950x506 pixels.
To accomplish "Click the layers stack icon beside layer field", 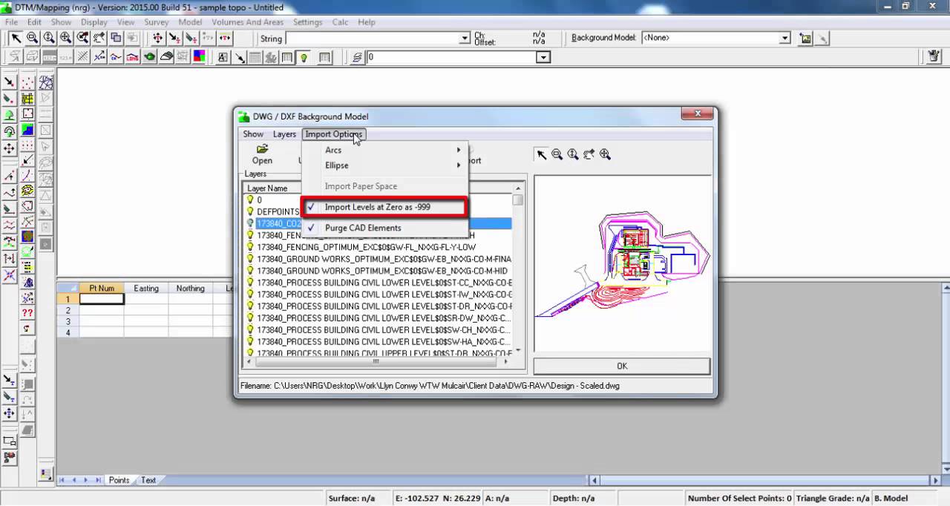I will [357, 57].
